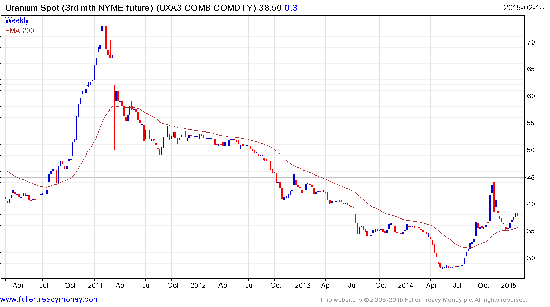Click the 70 price axis label
Viewport: 550px width, 307px height.
531,42
